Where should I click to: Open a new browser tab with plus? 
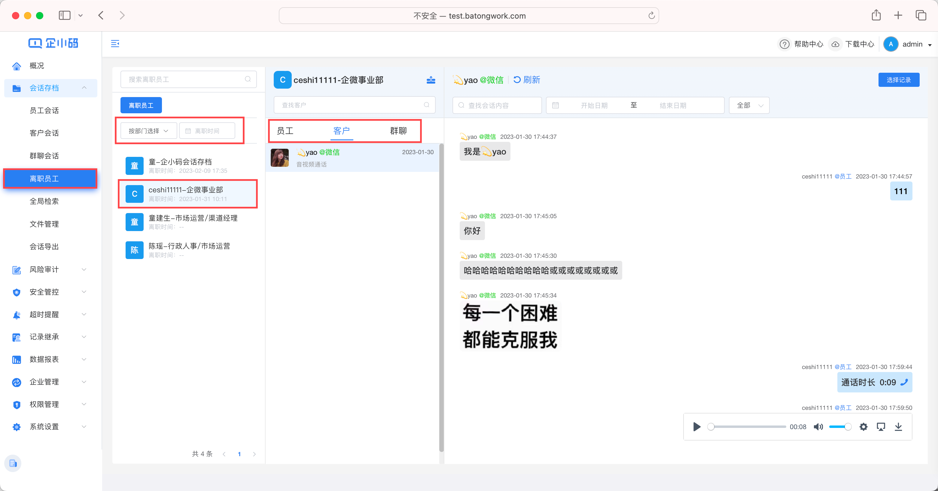[898, 15]
